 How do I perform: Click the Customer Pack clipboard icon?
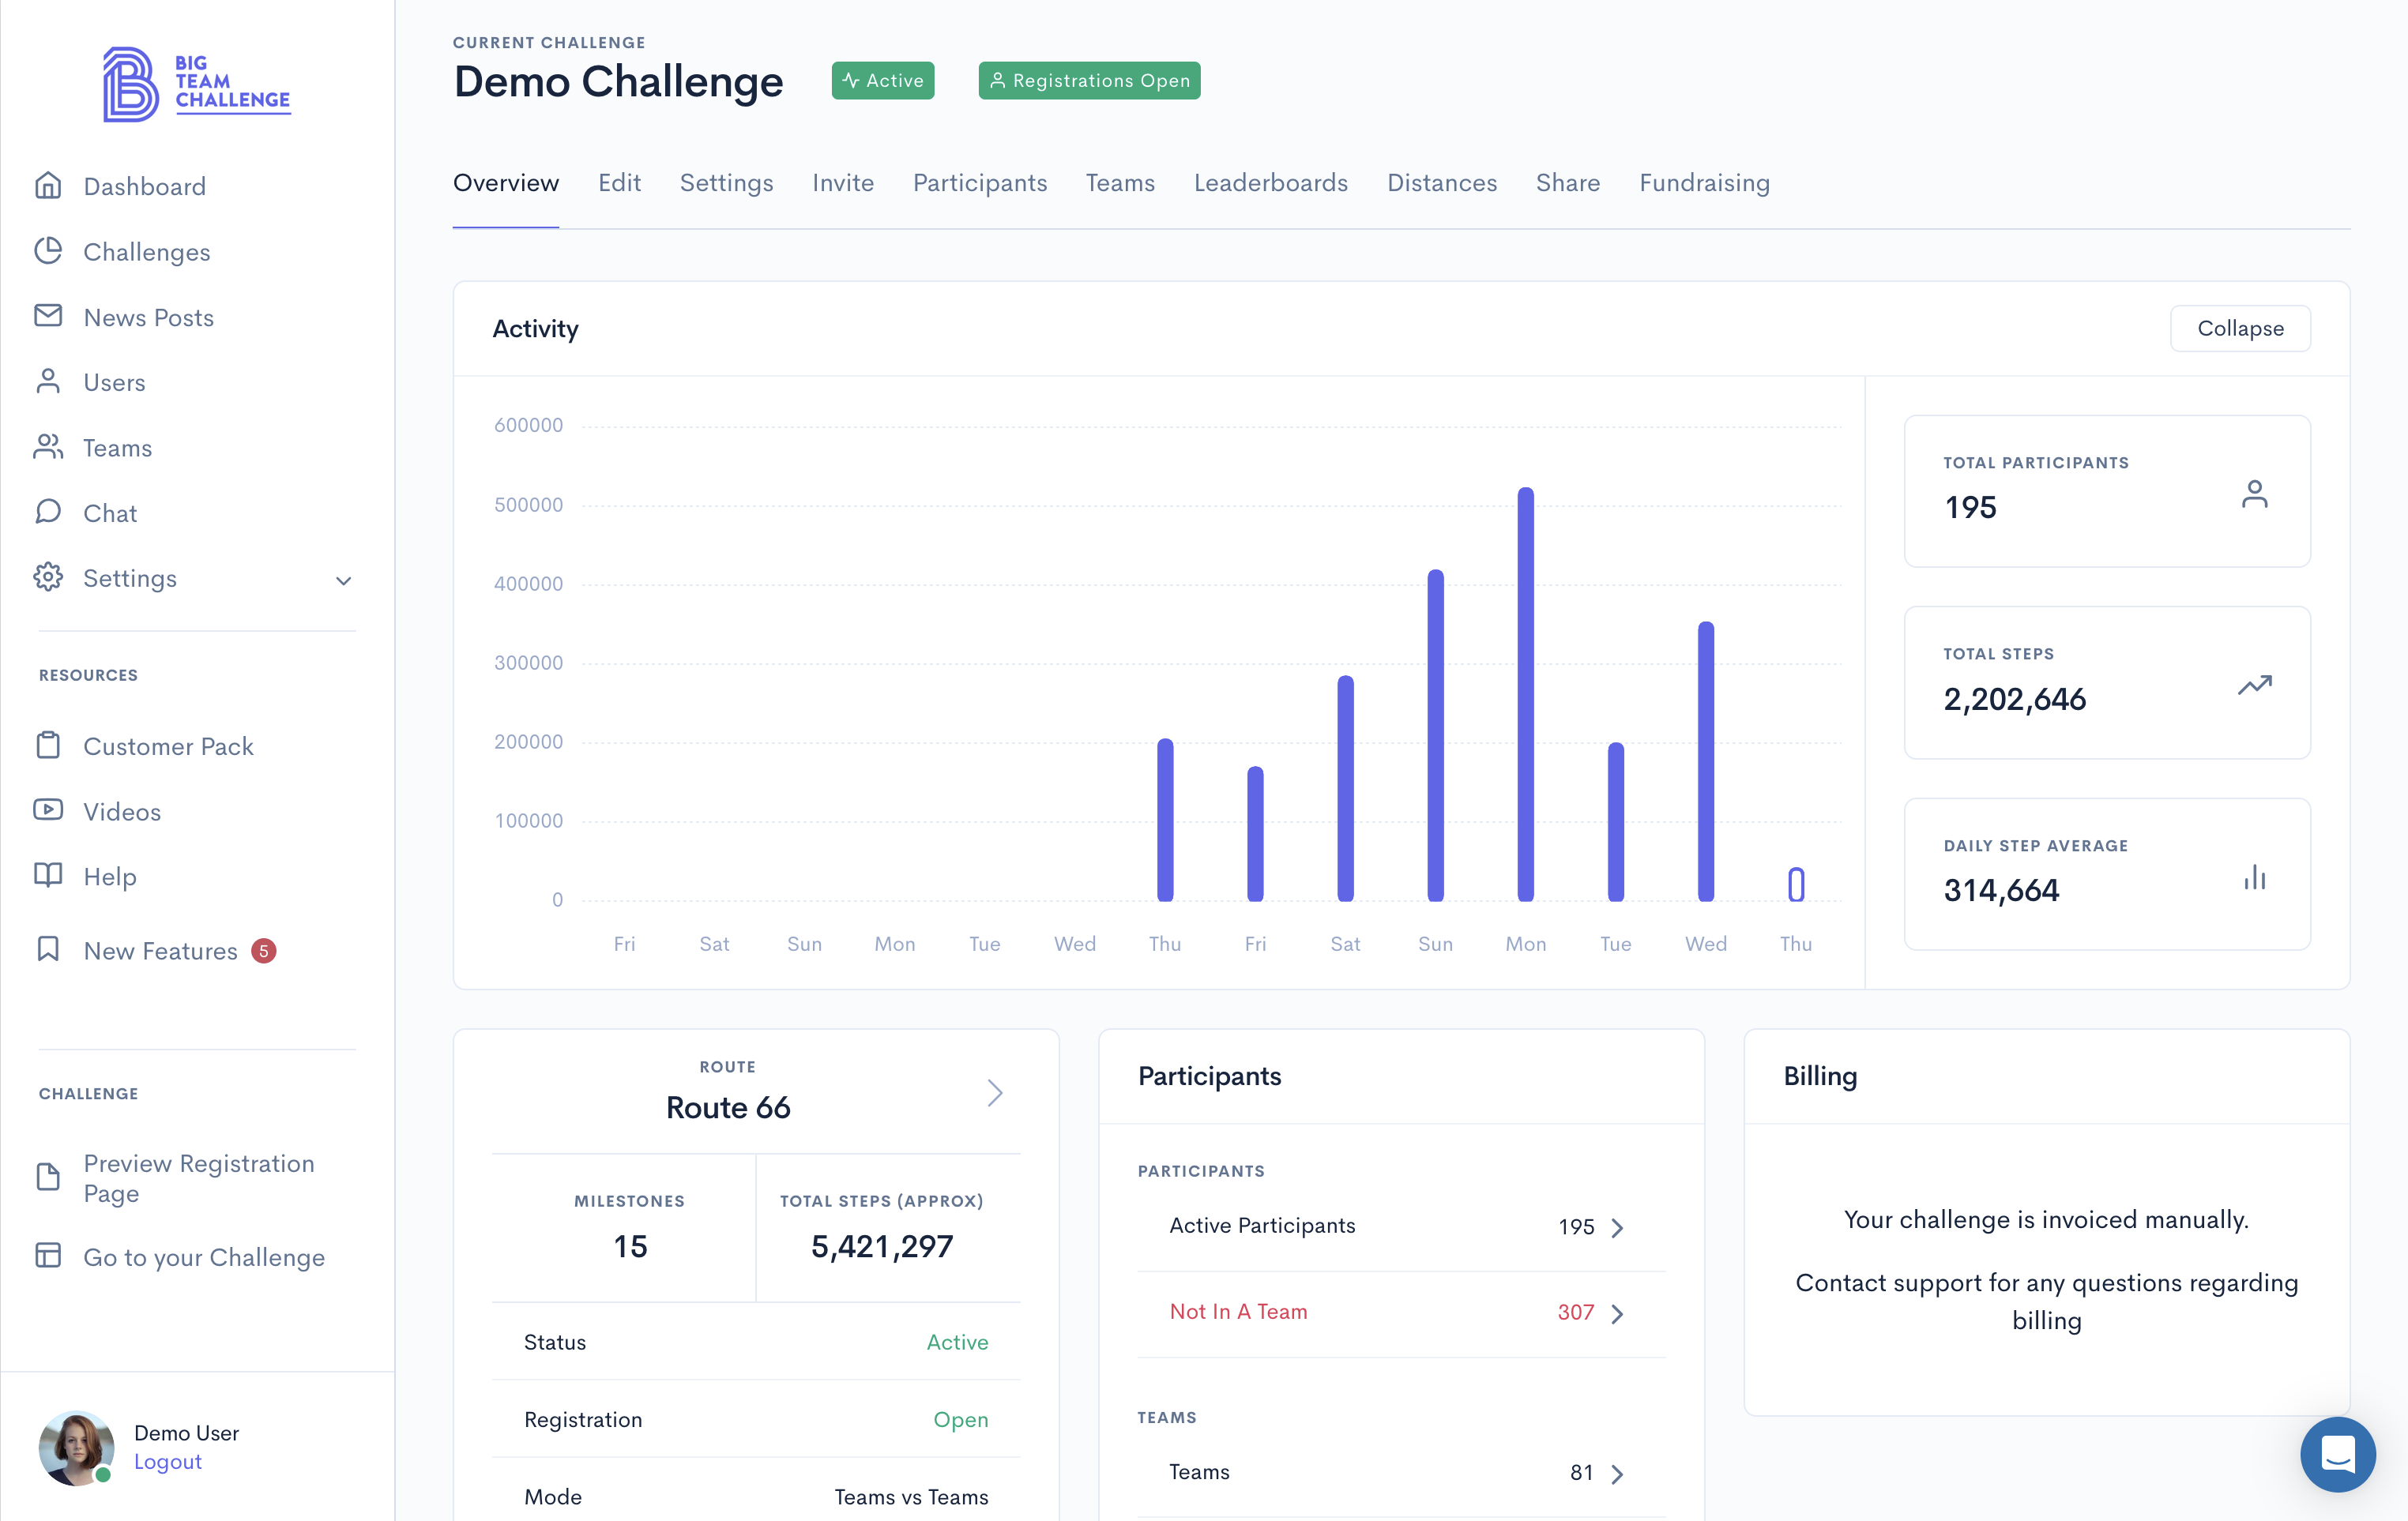coord(48,745)
